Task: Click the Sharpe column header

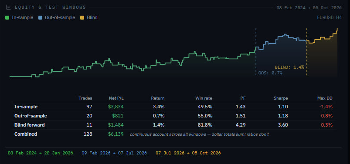Action: pos(281,98)
